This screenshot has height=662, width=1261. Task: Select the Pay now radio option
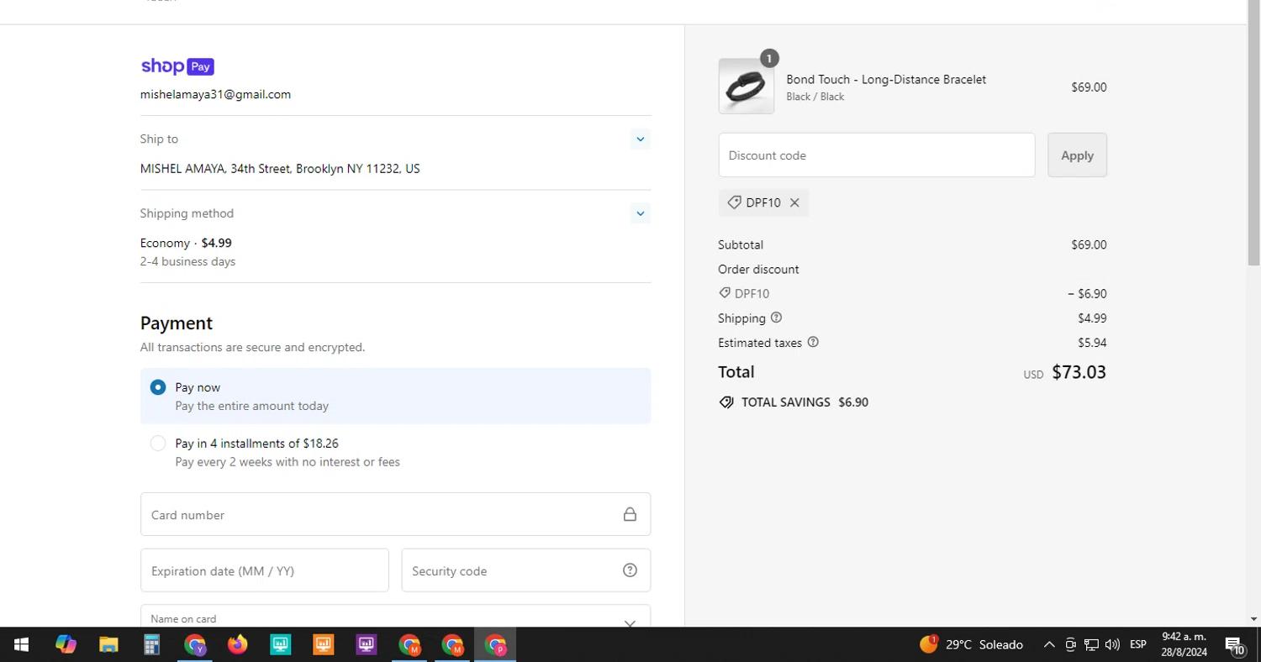point(158,387)
